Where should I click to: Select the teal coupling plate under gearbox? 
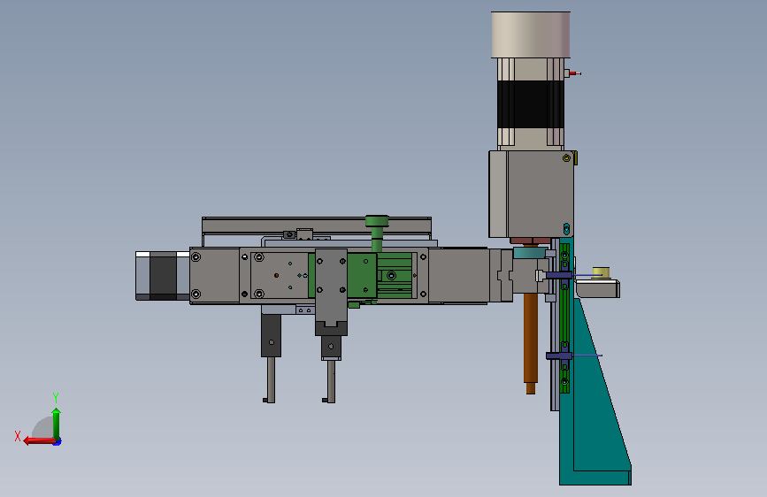(530, 253)
